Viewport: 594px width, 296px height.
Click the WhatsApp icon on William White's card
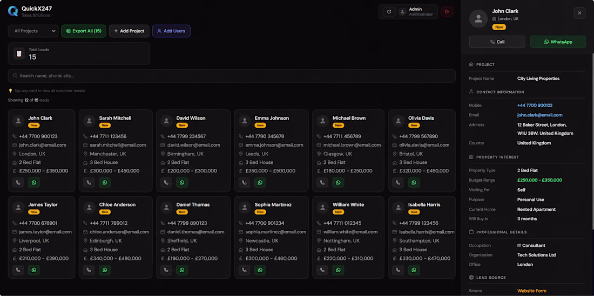[x=338, y=270]
